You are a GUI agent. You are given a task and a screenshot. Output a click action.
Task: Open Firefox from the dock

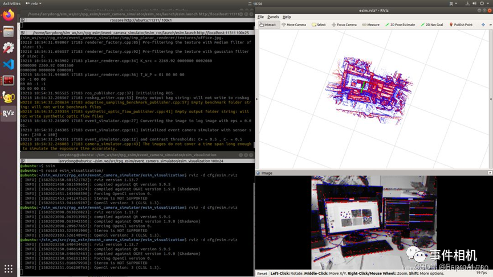pyautogui.click(x=9, y=15)
